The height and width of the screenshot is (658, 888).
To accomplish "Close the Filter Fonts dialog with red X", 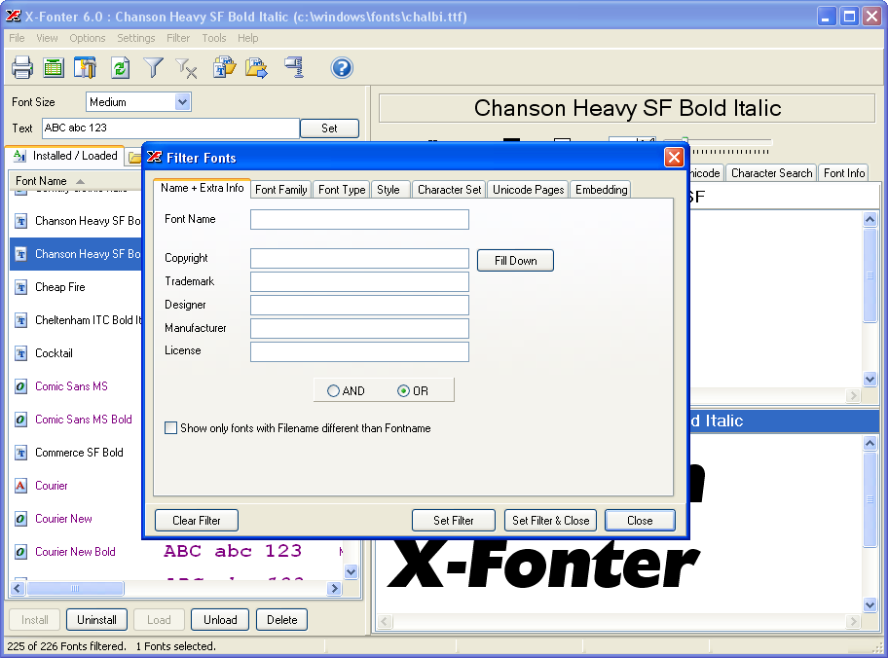I will [674, 158].
